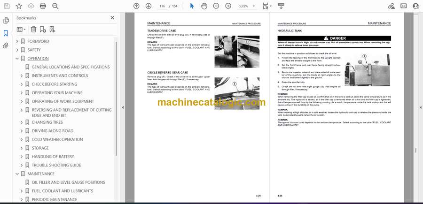Add a new bookmark
The image size is (423, 204).
click(x=43, y=30)
